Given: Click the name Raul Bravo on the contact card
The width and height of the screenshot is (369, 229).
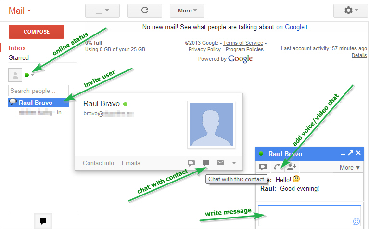Looking at the screenshot, I should [x=102, y=104].
